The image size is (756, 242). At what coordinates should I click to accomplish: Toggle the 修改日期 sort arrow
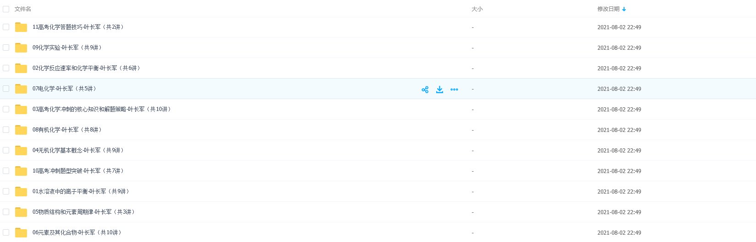point(624,9)
